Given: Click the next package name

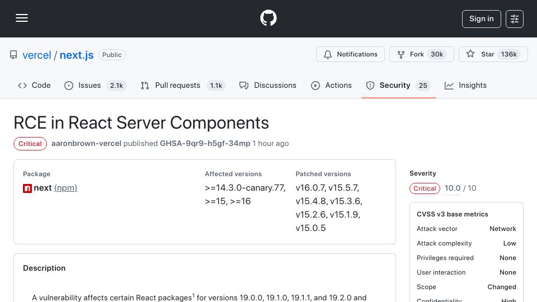Looking at the screenshot, I should (x=43, y=188).
